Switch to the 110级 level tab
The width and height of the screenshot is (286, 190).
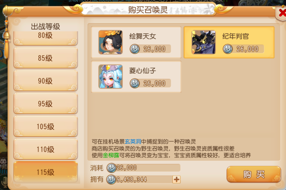(x=46, y=149)
